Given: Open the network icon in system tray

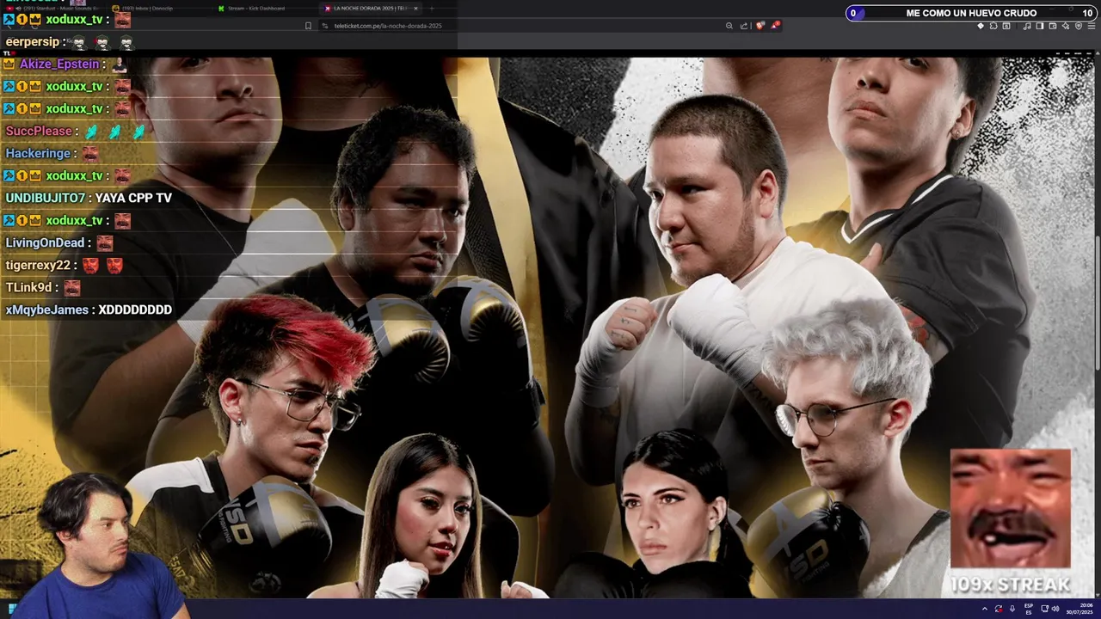Looking at the screenshot, I should tap(1044, 609).
